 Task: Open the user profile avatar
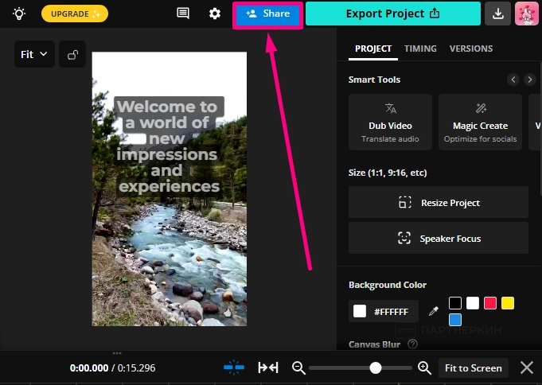click(526, 14)
